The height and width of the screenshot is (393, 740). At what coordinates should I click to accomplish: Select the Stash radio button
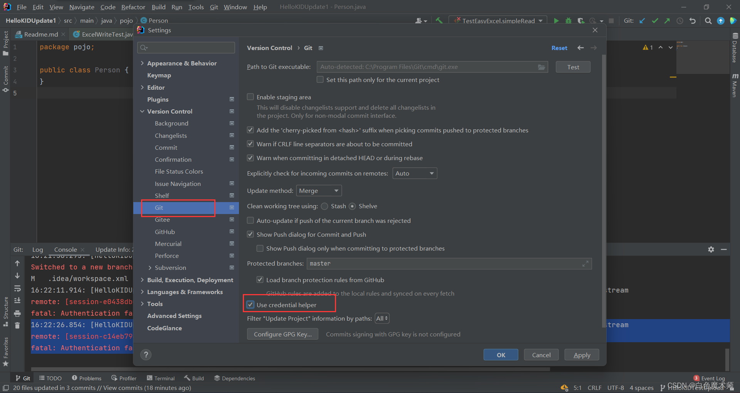pyautogui.click(x=325, y=206)
